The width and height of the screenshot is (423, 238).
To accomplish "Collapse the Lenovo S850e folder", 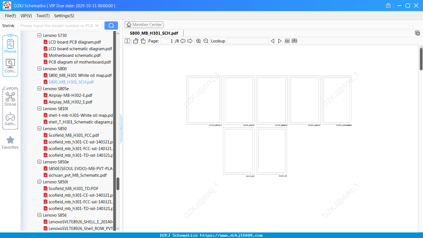I will (39, 162).
